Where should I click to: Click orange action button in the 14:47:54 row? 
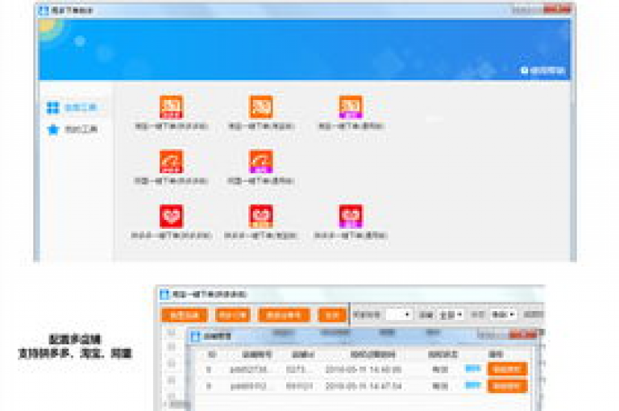tap(507, 386)
